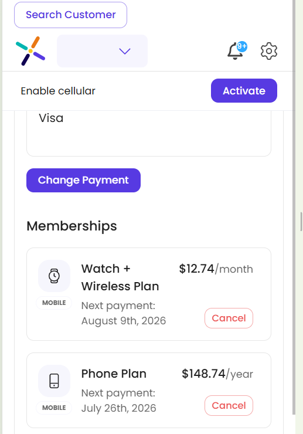
Task: Cancel the Phone Plan membership
Action: click(229, 406)
